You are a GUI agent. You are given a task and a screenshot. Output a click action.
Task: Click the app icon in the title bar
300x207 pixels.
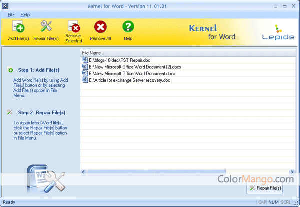click(x=5, y=5)
